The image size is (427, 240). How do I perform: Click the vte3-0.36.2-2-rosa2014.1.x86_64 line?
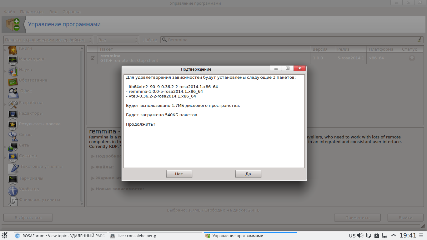pos(161,96)
